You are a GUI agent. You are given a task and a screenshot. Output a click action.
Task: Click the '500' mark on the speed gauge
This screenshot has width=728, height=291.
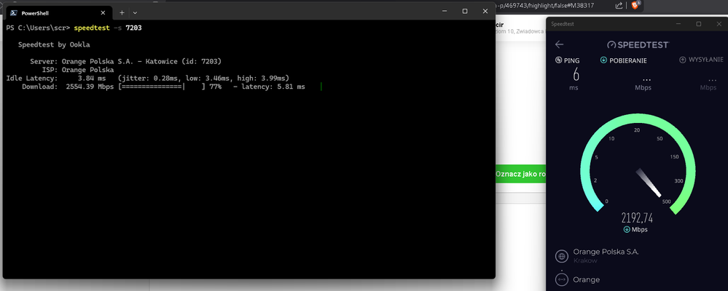pyautogui.click(x=666, y=201)
